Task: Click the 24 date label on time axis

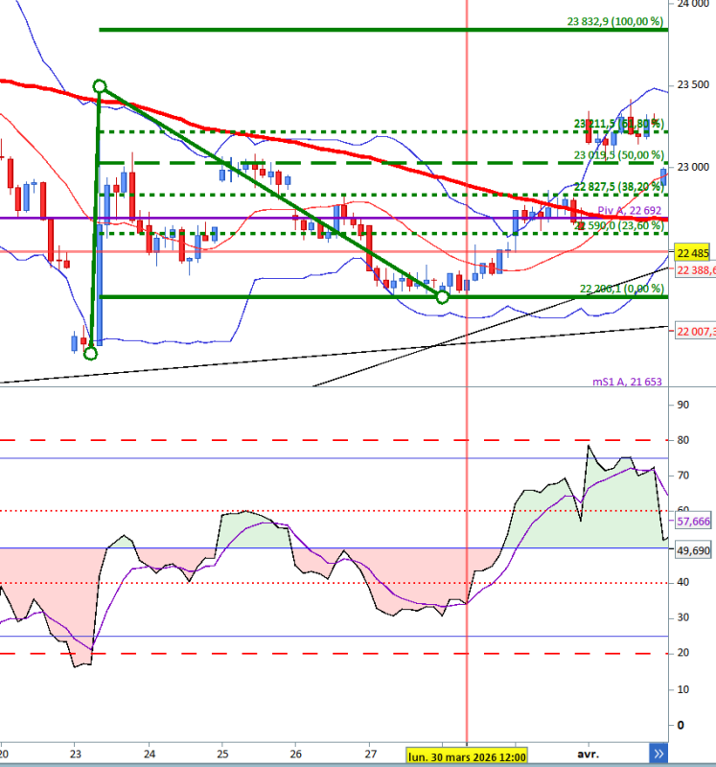Action: (150, 754)
